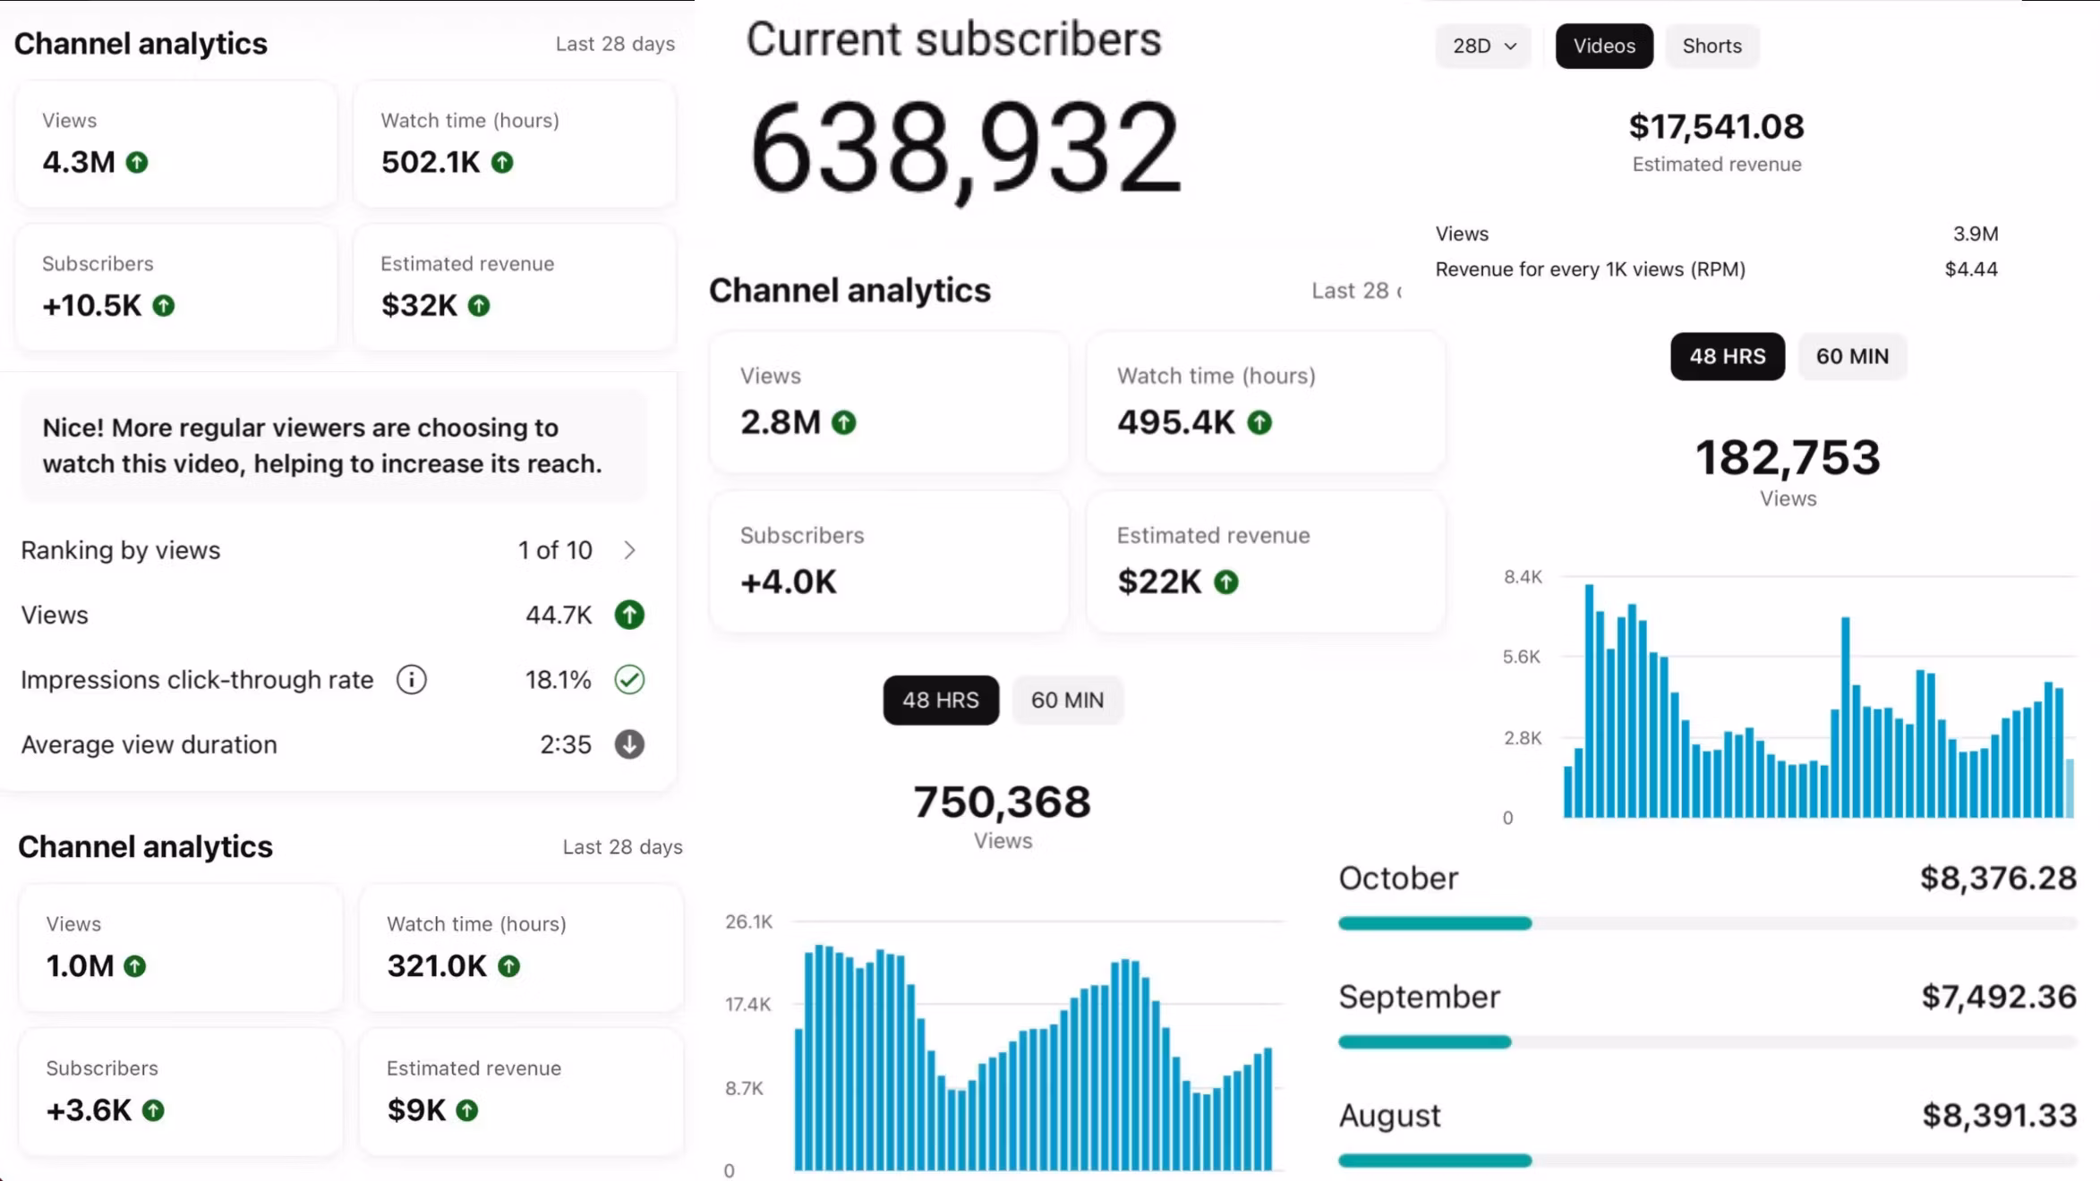Screen dimensions: 2100x1181
Task: Click green arrow next to 4.3M views
Action: coord(137,163)
